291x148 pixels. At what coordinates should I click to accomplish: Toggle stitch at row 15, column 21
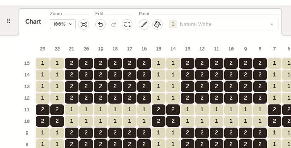point(72,63)
